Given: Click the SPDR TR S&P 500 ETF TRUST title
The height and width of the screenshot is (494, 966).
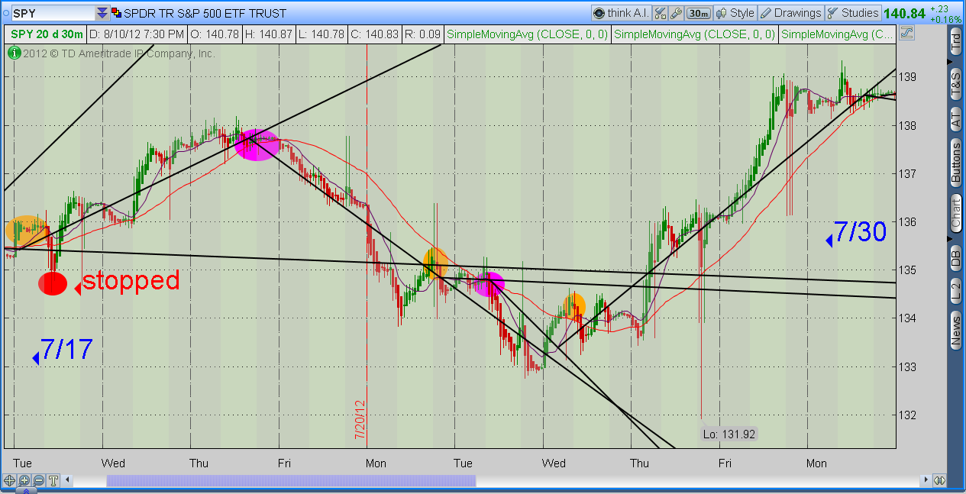Looking at the screenshot, I should (205, 13).
